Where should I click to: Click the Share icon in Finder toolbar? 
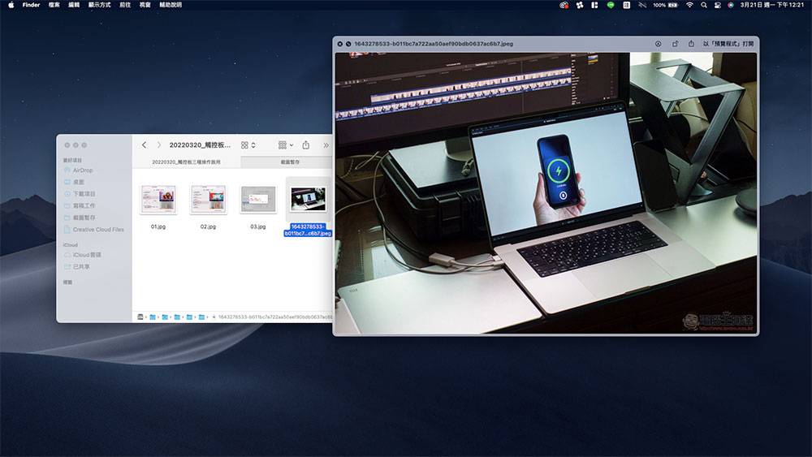[306, 145]
